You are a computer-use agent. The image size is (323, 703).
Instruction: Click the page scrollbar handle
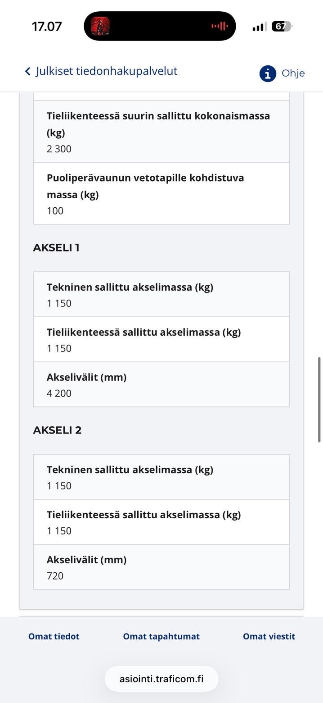click(319, 399)
